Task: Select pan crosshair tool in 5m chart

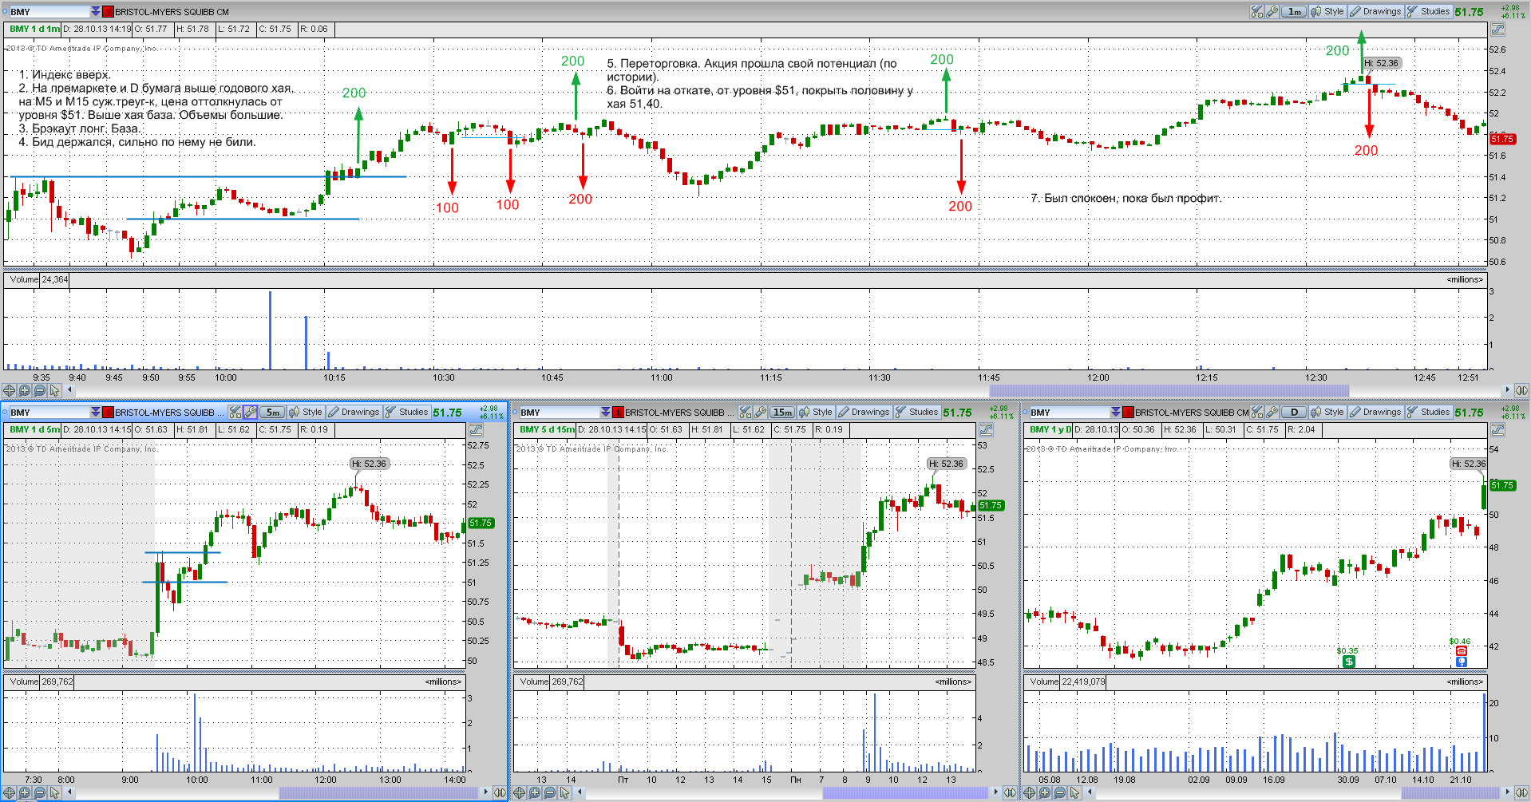Action: 9,792
